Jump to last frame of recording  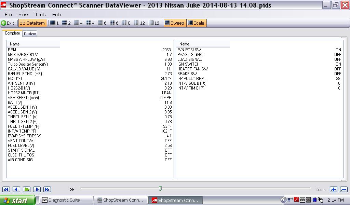(x=47, y=189)
